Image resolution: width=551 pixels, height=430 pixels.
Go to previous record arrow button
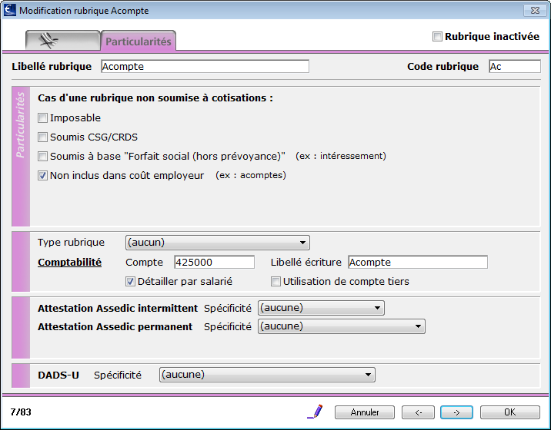coord(418,412)
